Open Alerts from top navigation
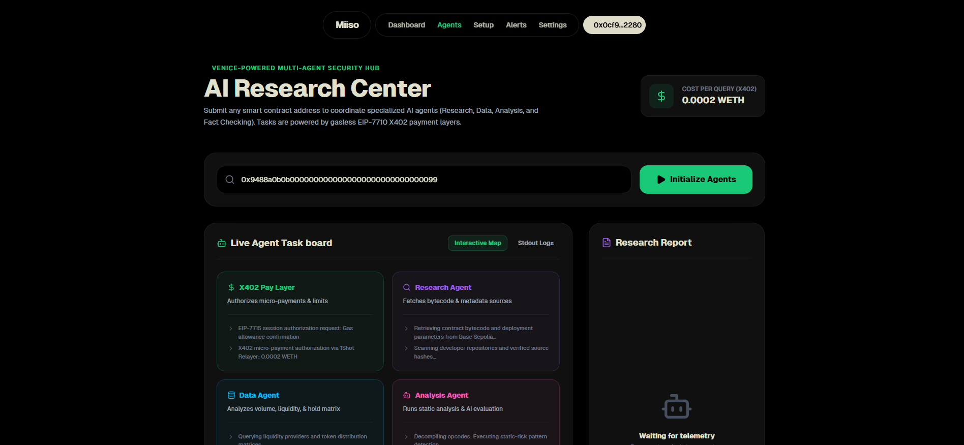 pos(516,25)
